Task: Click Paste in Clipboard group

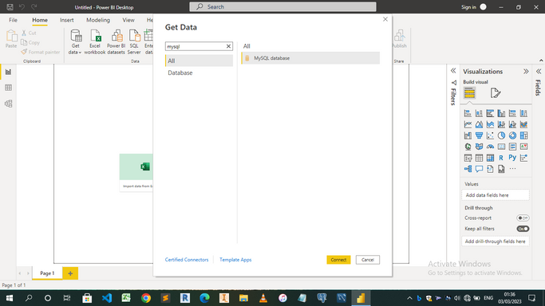Action: [x=11, y=39]
